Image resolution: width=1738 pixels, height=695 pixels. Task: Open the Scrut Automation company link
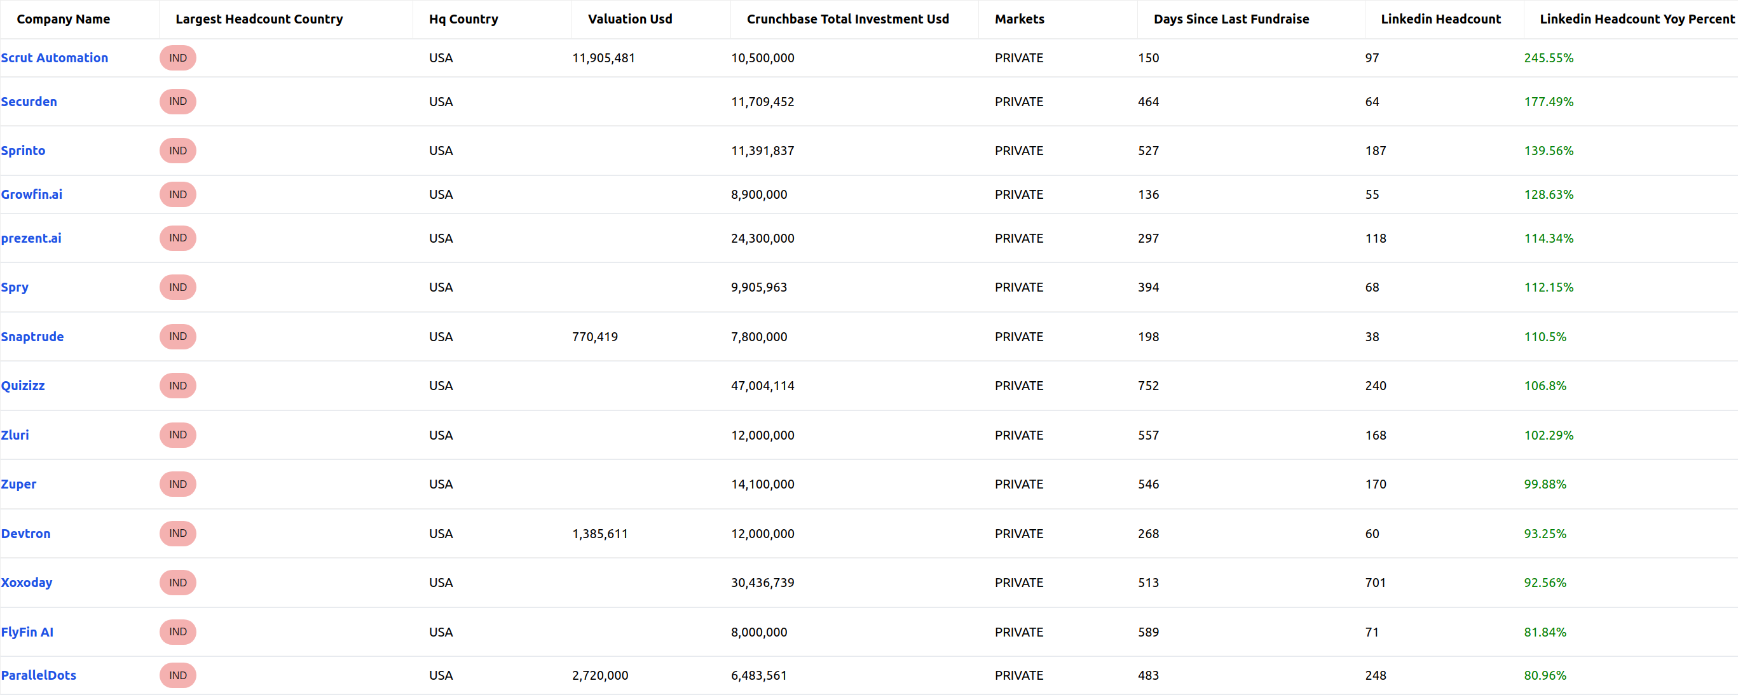(x=55, y=58)
